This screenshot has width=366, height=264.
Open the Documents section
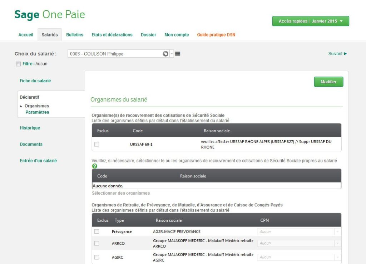point(31,145)
